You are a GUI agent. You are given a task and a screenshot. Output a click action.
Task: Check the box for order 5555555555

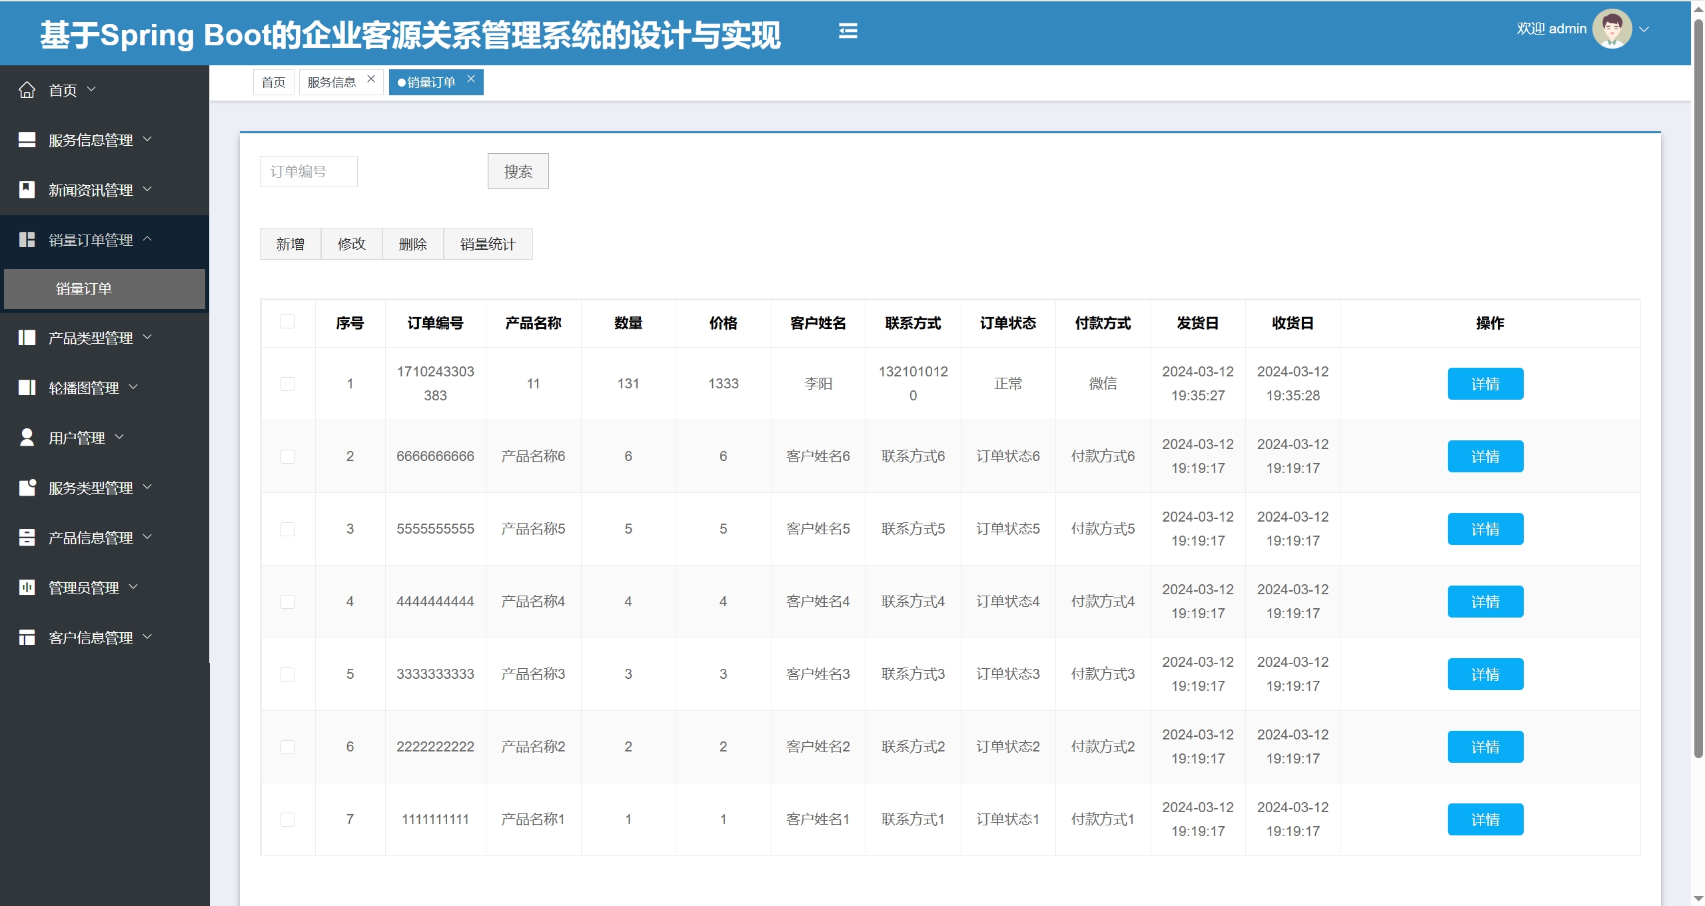[287, 529]
